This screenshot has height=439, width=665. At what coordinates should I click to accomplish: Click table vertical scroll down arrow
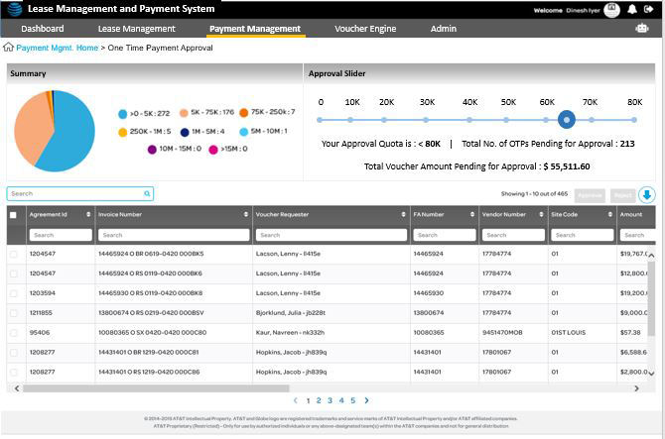651,373
